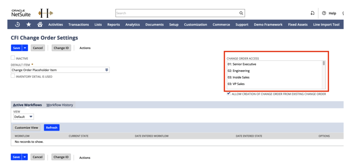
Task: Click the Default Item input field
Action: click(57, 70)
